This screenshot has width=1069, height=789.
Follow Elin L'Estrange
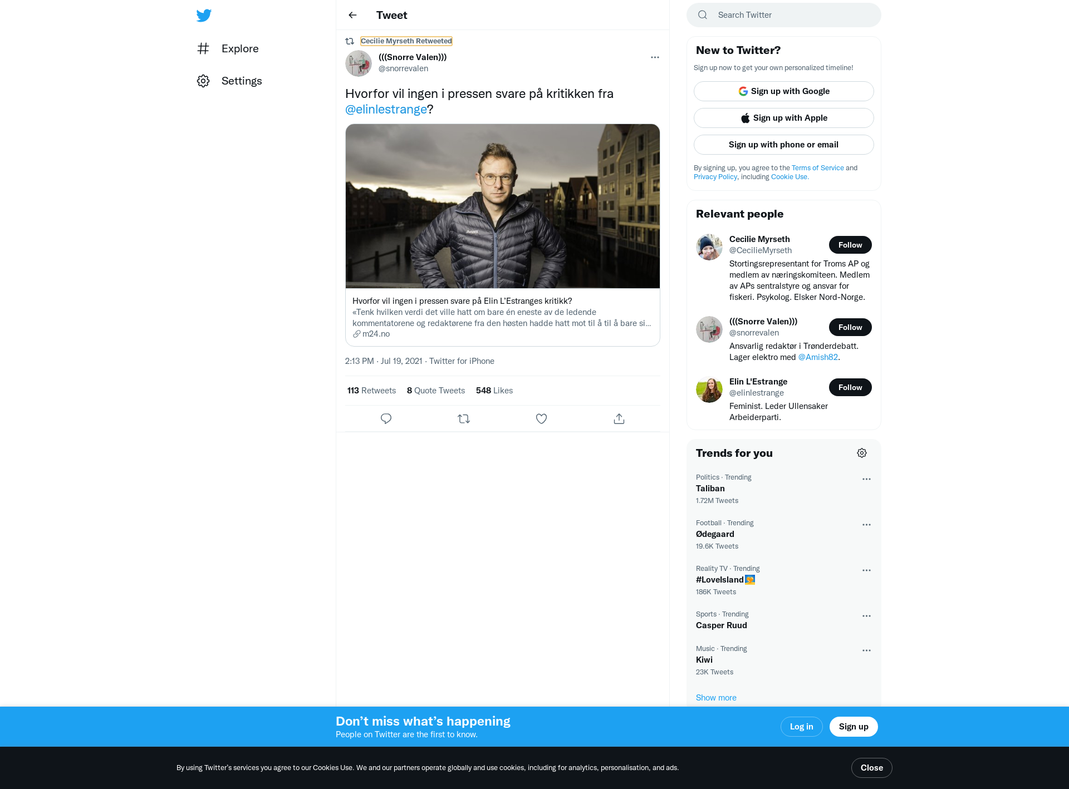point(850,387)
